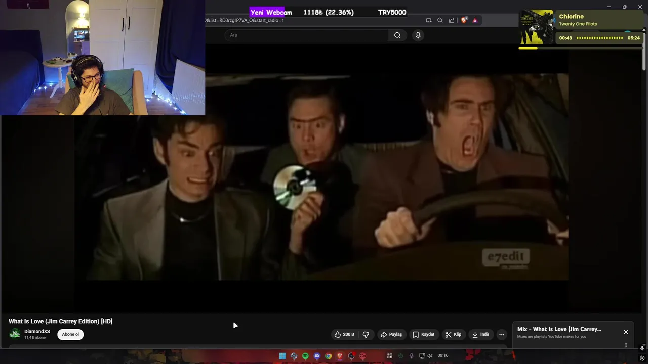Viewport: 648px width, 364px height.
Task: Click the tray display network icon
Action: tap(422, 356)
